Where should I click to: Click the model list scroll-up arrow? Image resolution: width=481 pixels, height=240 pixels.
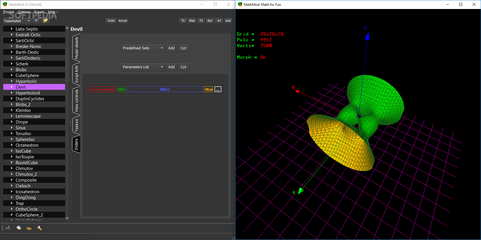click(x=67, y=28)
